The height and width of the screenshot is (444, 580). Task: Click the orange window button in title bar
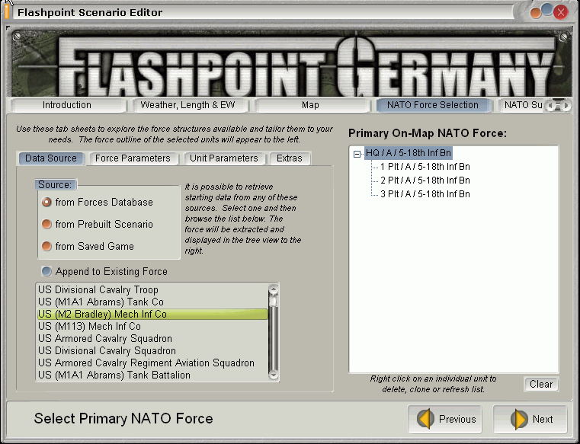click(536, 13)
